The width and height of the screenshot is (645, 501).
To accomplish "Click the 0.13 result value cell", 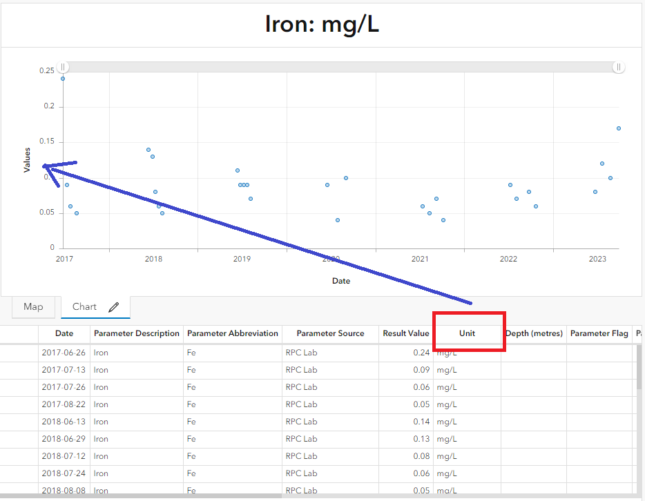I will [x=406, y=439].
